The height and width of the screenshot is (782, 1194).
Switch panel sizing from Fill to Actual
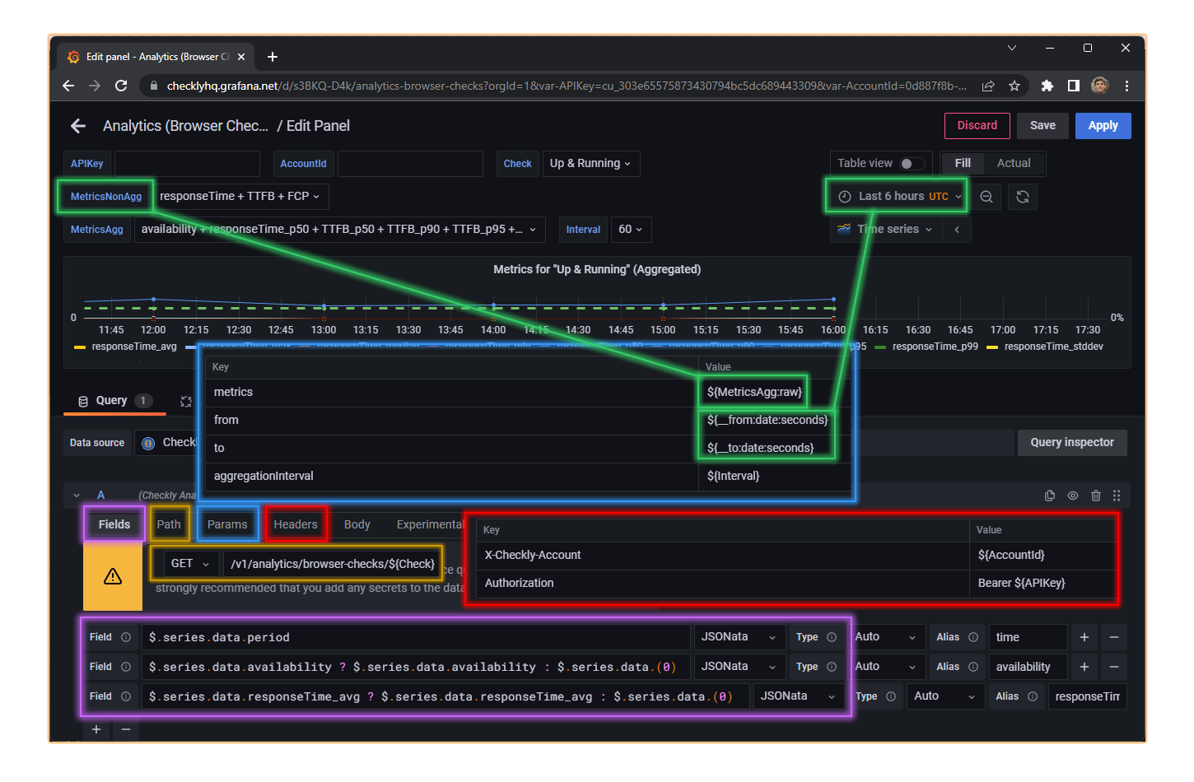point(1014,163)
